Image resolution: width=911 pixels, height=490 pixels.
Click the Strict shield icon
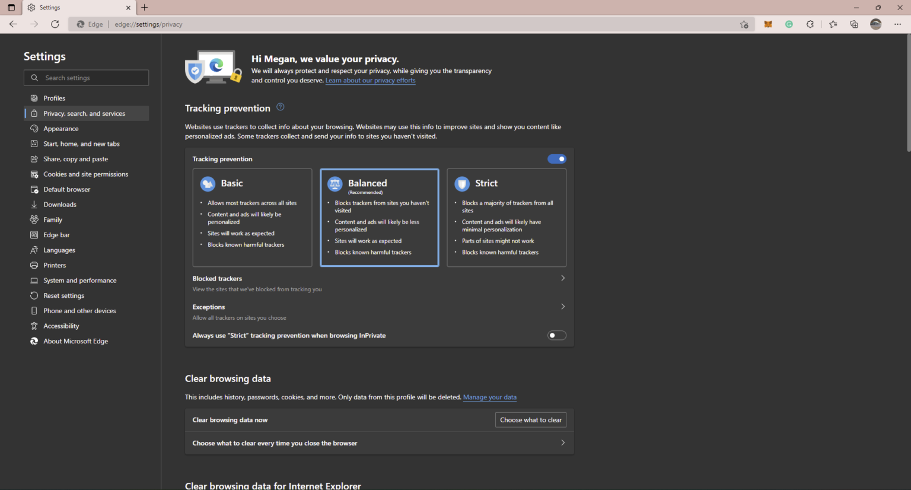tap(462, 184)
